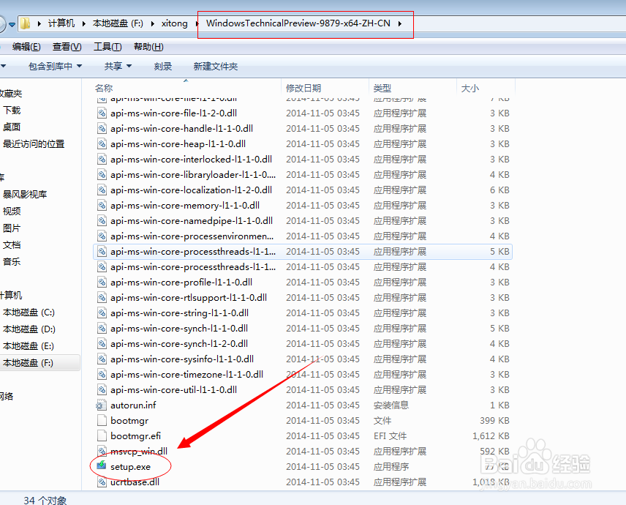The width and height of the screenshot is (626, 505).
Task: Click the autorun.inf file icon
Action: [102, 405]
